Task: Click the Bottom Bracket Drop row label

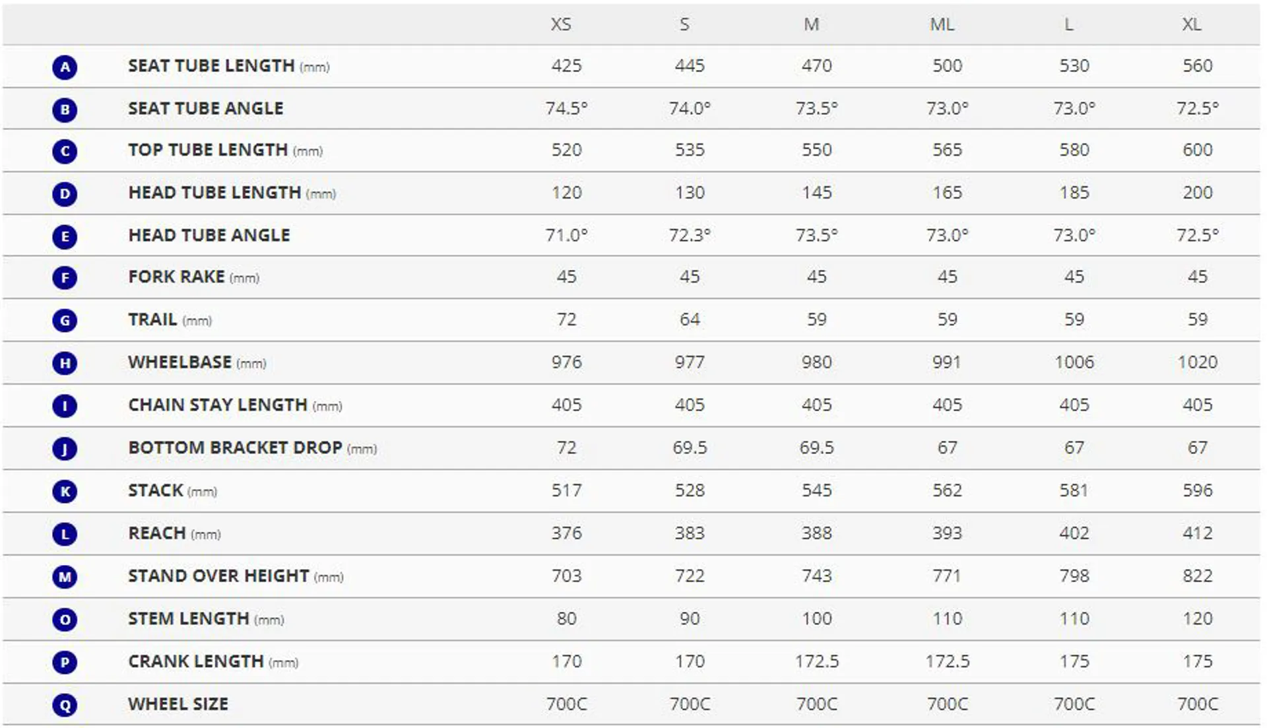Action: pyautogui.click(x=253, y=448)
